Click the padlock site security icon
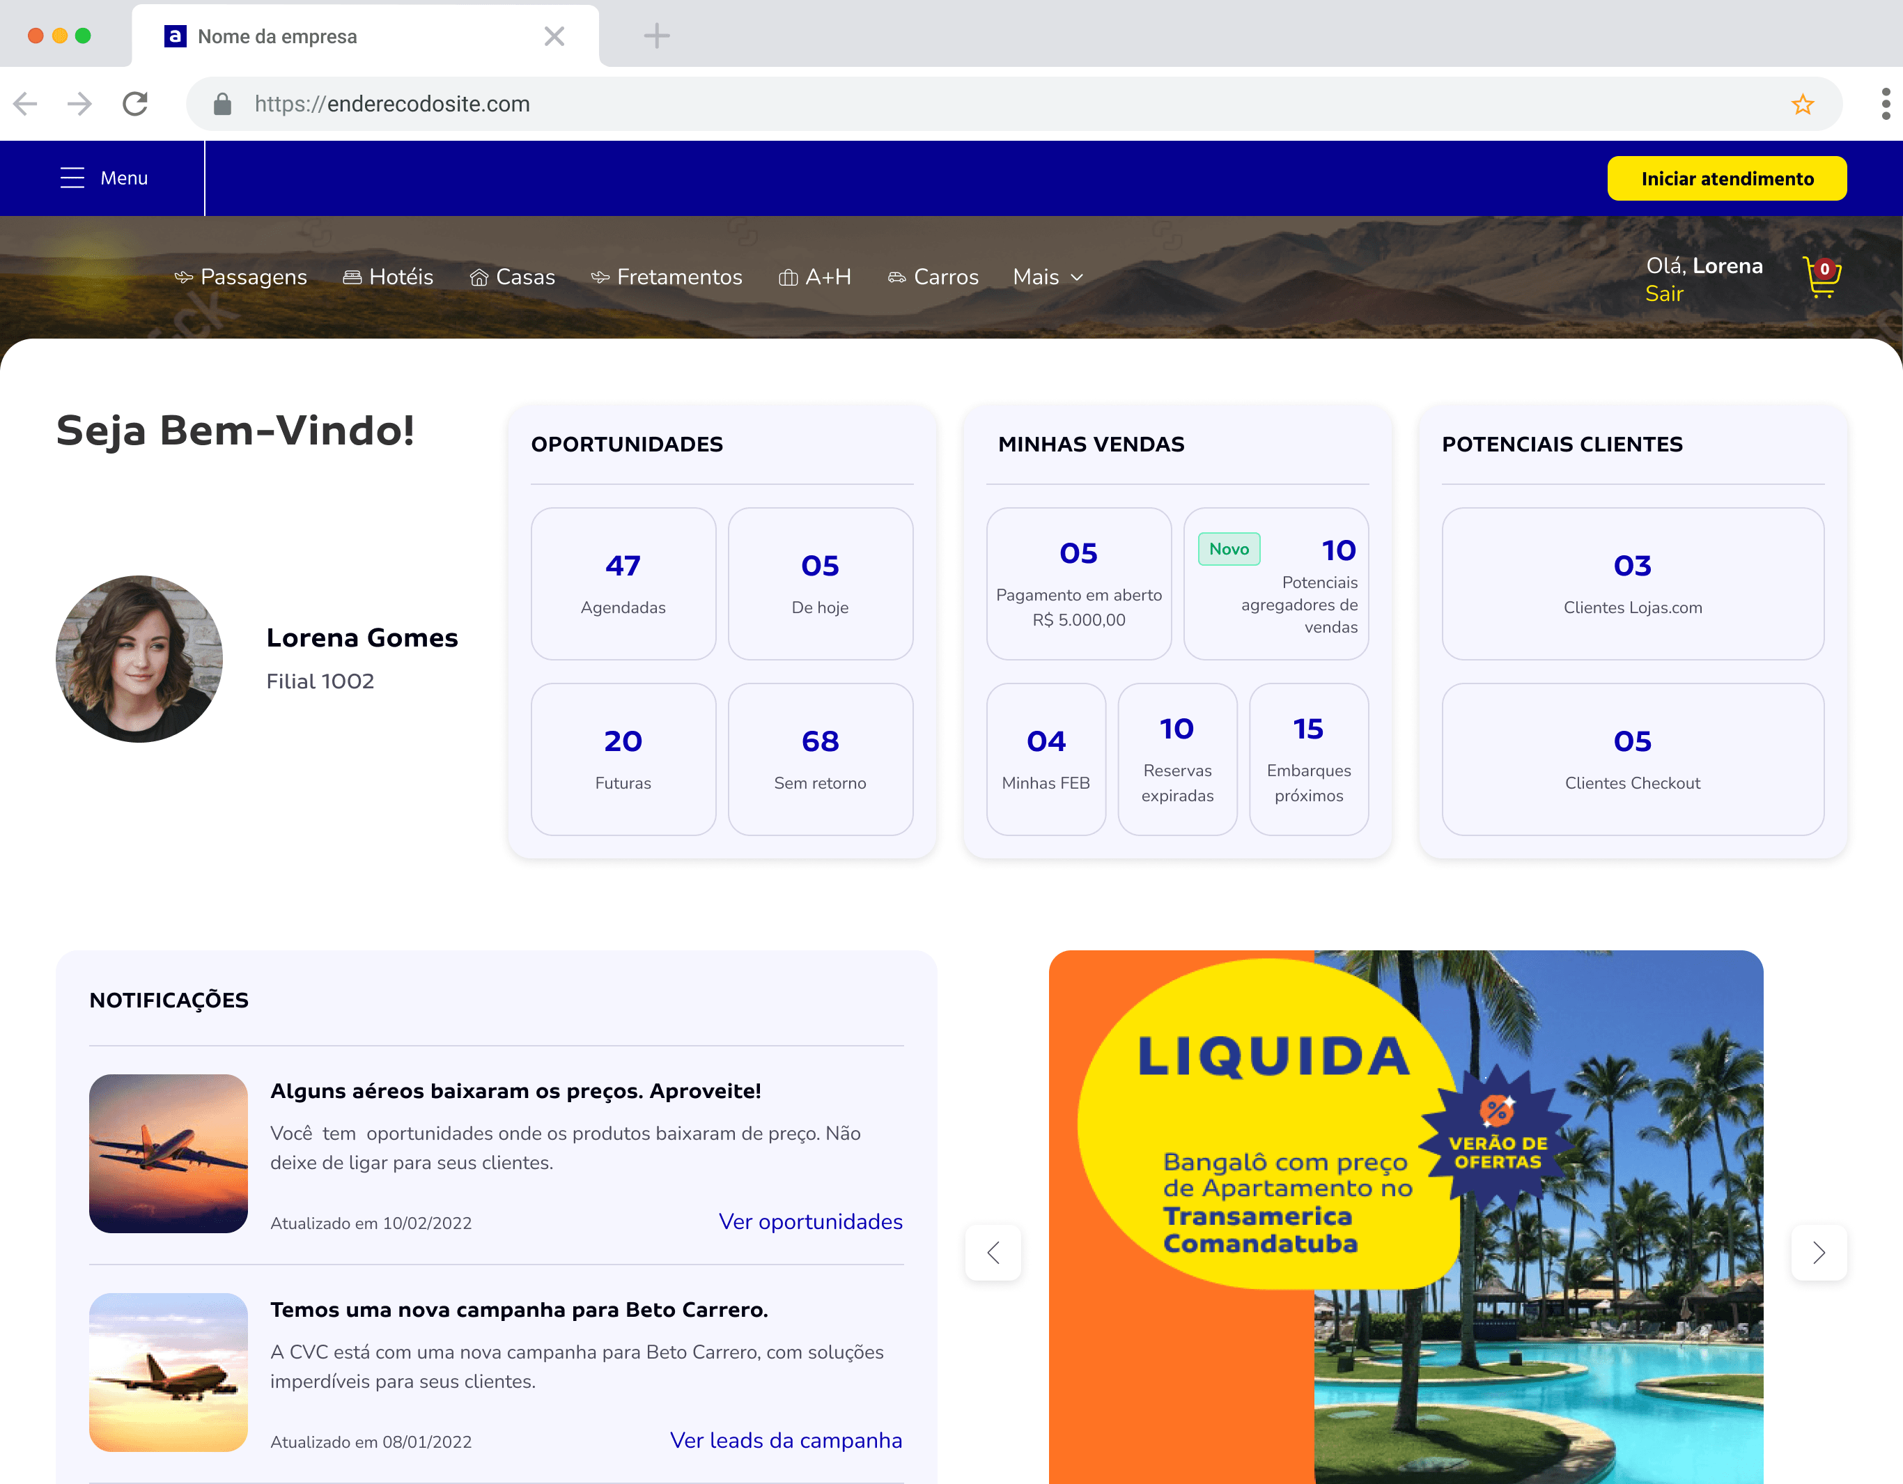The image size is (1903, 1484). pyautogui.click(x=222, y=105)
